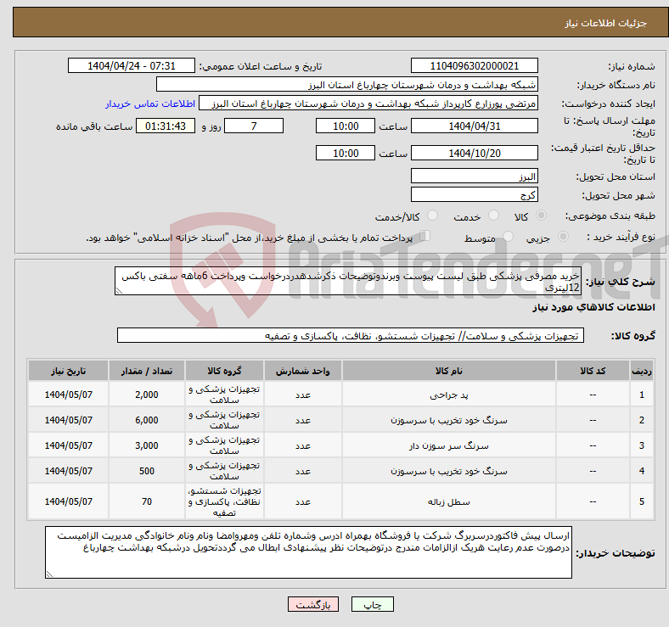The width and height of the screenshot is (669, 627).
Task: Click the تاریخ نیاز column header
Action: [x=68, y=371]
